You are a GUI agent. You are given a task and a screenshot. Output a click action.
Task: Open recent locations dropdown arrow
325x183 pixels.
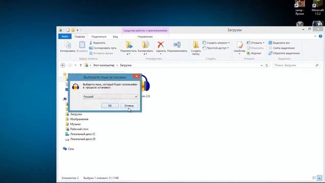75,66
